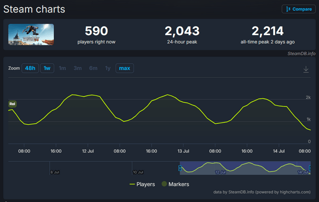Open the game thumbnail image
The width and height of the screenshot is (319, 202).
point(31,35)
